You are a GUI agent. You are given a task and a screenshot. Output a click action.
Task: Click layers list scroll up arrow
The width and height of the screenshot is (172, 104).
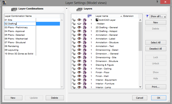point(140,20)
